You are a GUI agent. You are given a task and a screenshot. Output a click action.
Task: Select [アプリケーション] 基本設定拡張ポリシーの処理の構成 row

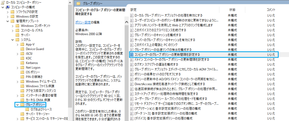click(203, 109)
